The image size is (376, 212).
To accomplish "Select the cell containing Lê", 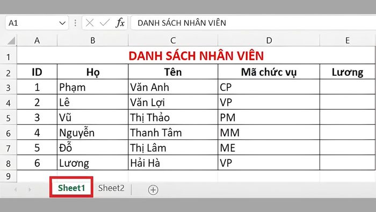I will click(x=92, y=102).
